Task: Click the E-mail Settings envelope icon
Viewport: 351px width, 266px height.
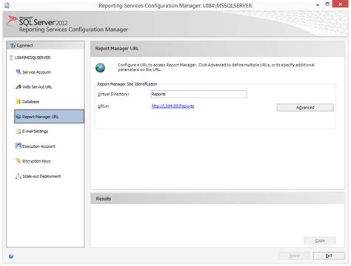Action: click(19, 132)
